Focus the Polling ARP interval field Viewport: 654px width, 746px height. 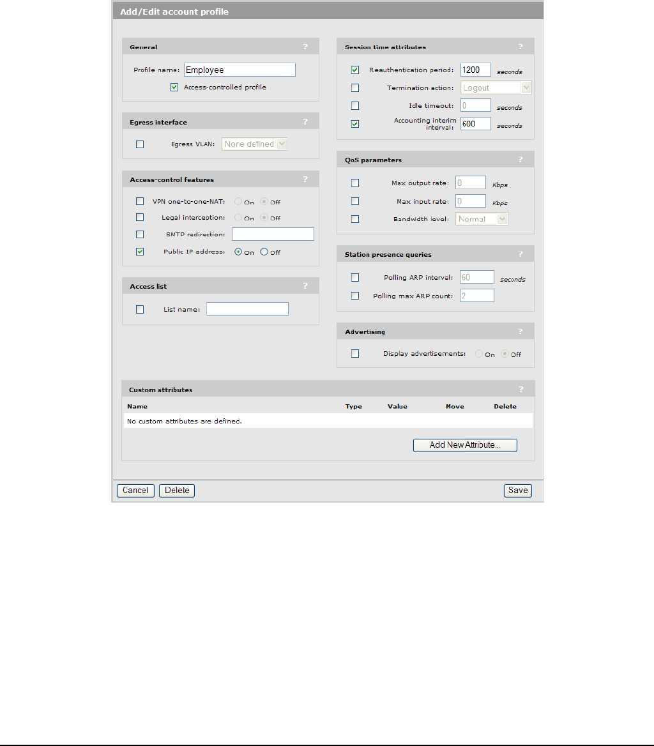click(477, 277)
